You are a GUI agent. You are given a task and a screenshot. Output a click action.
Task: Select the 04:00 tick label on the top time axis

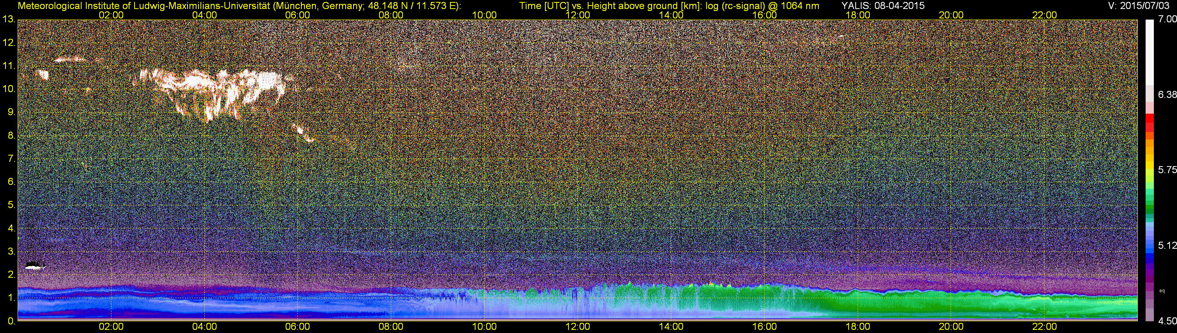click(x=204, y=15)
